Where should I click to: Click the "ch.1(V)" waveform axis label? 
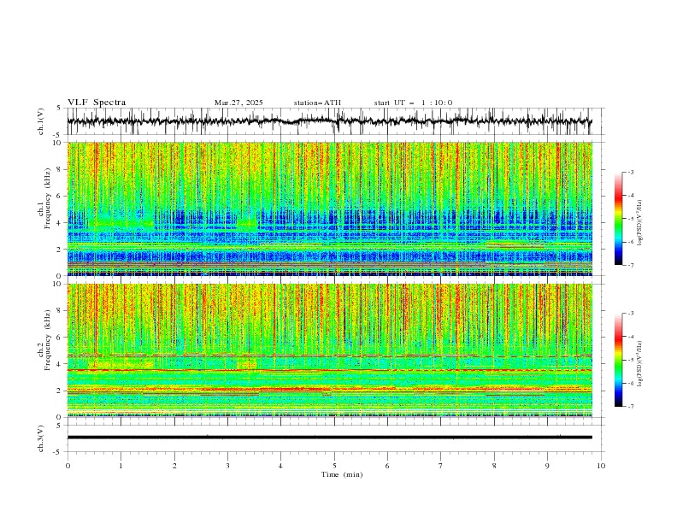pyautogui.click(x=41, y=121)
